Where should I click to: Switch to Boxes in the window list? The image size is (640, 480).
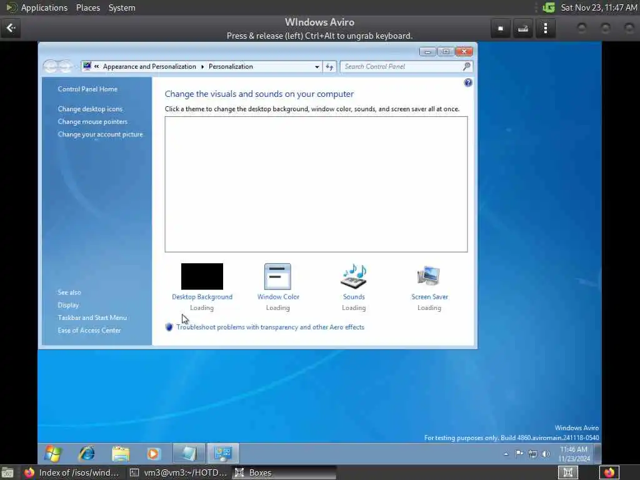[284, 472]
